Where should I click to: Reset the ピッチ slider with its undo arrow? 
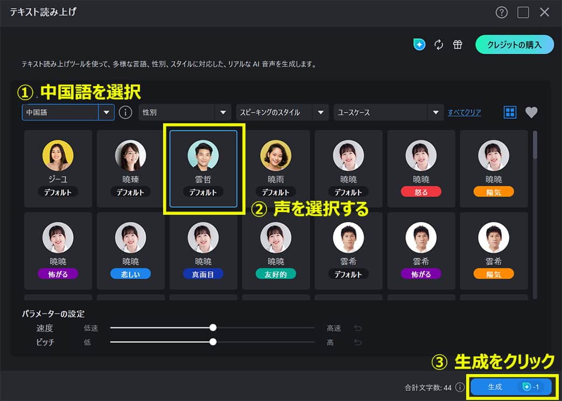point(357,341)
